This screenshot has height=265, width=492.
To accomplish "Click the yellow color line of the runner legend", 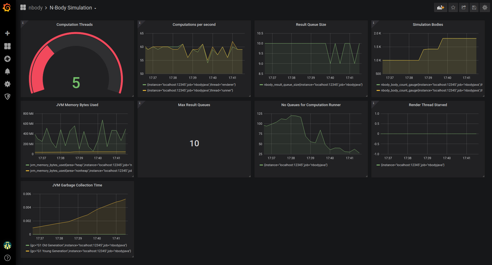I will coord(144,91).
